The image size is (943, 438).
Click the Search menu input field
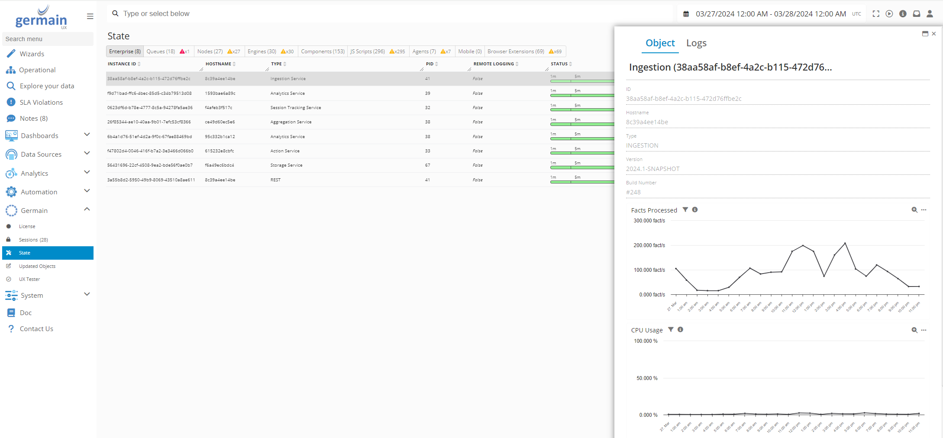48,39
